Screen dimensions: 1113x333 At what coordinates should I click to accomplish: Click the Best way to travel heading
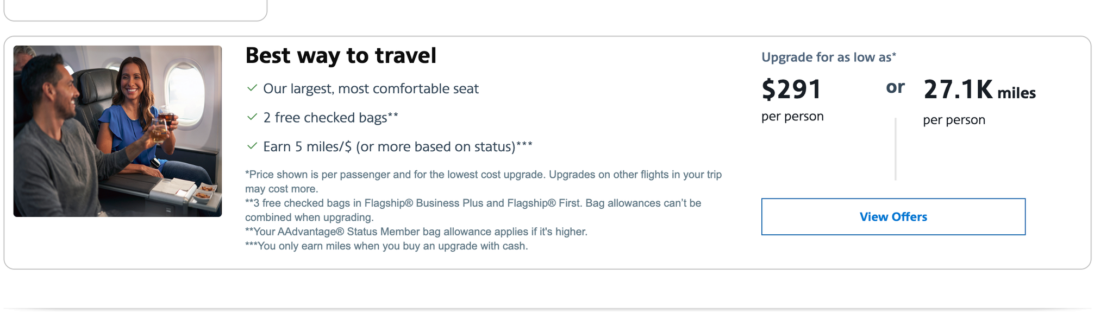pos(341,55)
